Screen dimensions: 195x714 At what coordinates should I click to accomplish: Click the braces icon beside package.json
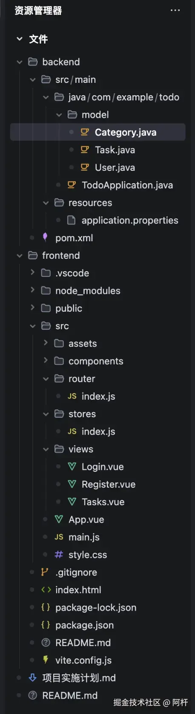click(x=46, y=625)
